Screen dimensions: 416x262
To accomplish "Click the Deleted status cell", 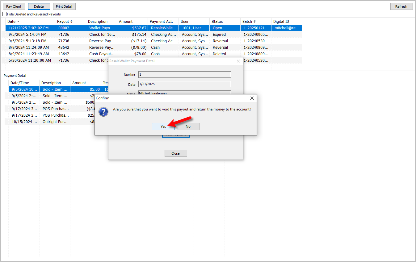I will click(x=225, y=54).
